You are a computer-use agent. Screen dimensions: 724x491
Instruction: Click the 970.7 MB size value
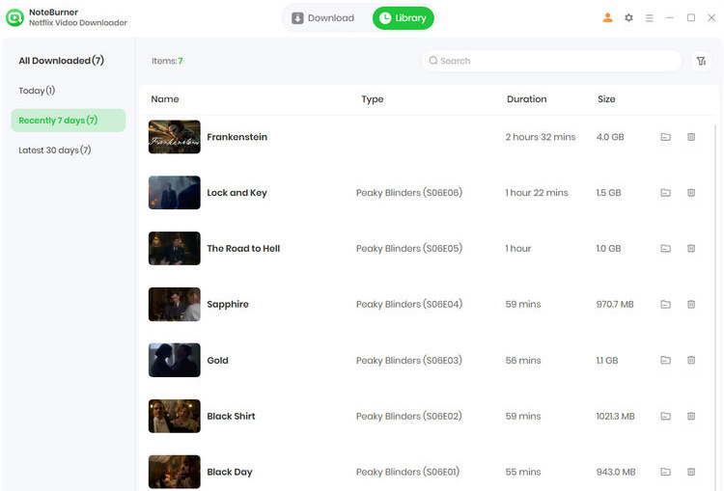[x=615, y=304]
